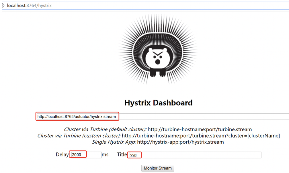
Task: Click the Hystrix Dashboard heading
Action: tap(158, 103)
